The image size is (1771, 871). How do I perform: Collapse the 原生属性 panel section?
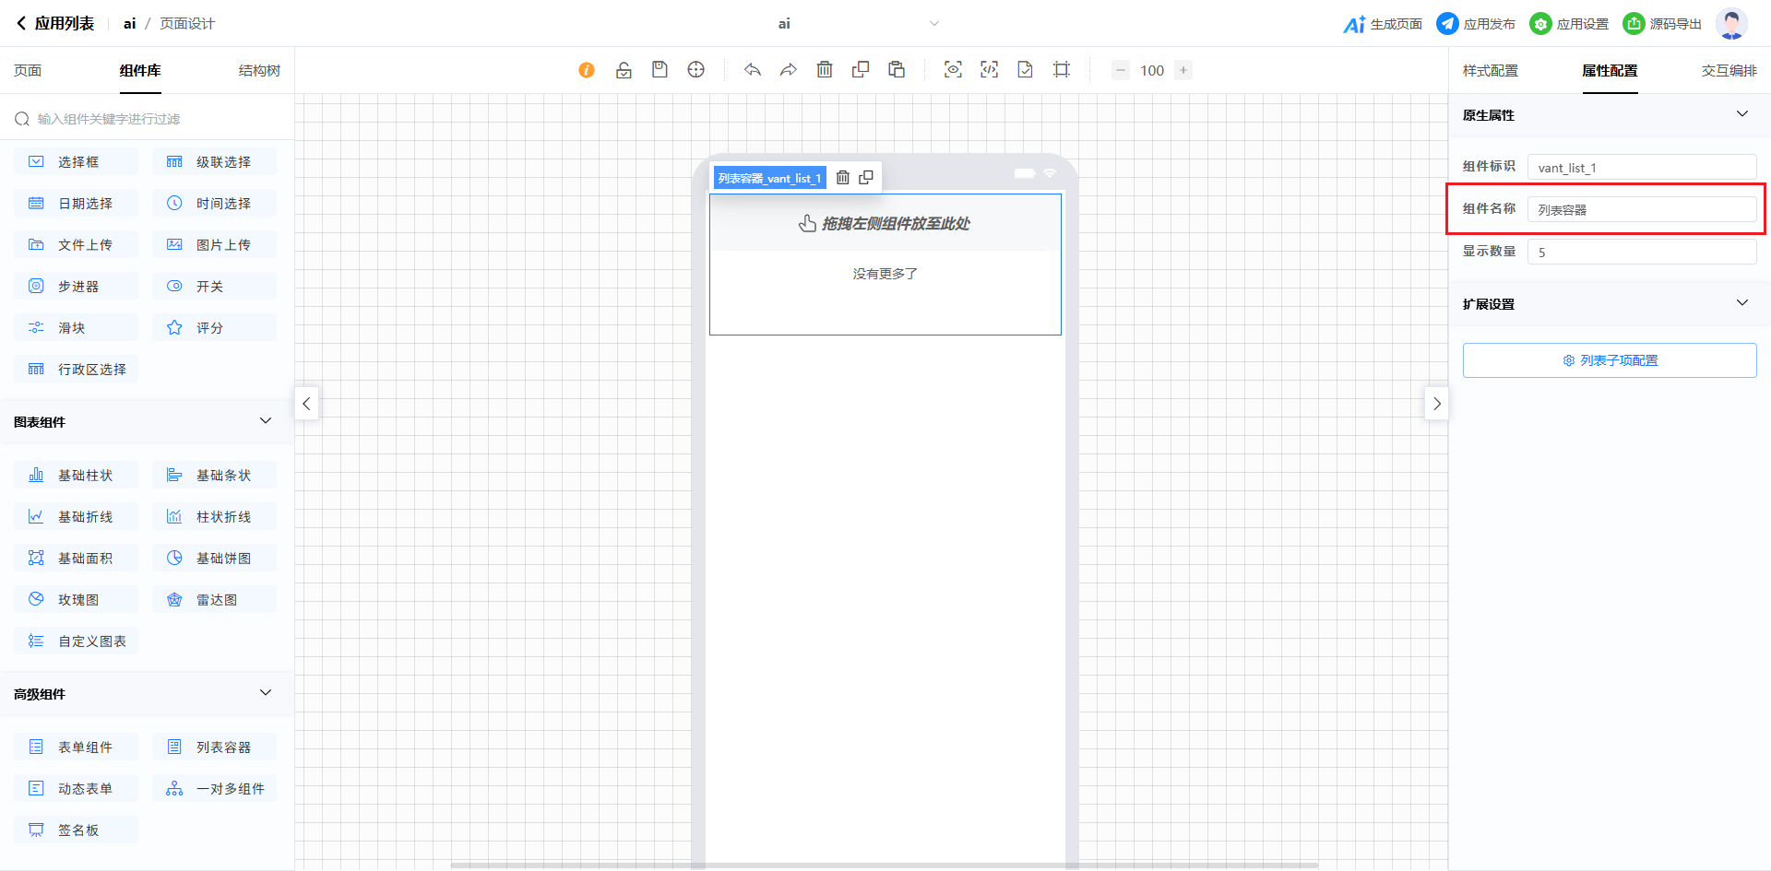click(1741, 114)
